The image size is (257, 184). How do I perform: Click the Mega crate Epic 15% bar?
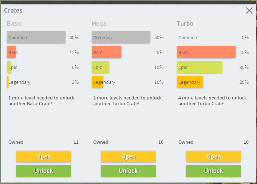pos(100,67)
